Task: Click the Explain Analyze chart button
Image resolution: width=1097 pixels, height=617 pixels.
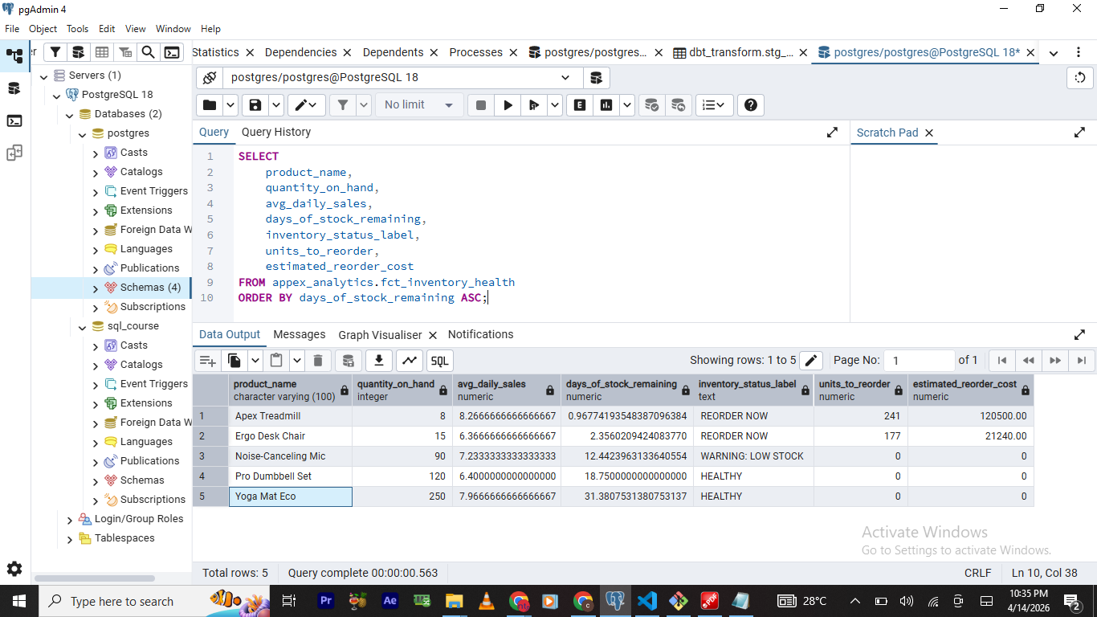Action: [x=606, y=105]
